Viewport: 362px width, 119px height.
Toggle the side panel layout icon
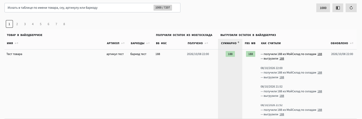[x=338, y=8]
